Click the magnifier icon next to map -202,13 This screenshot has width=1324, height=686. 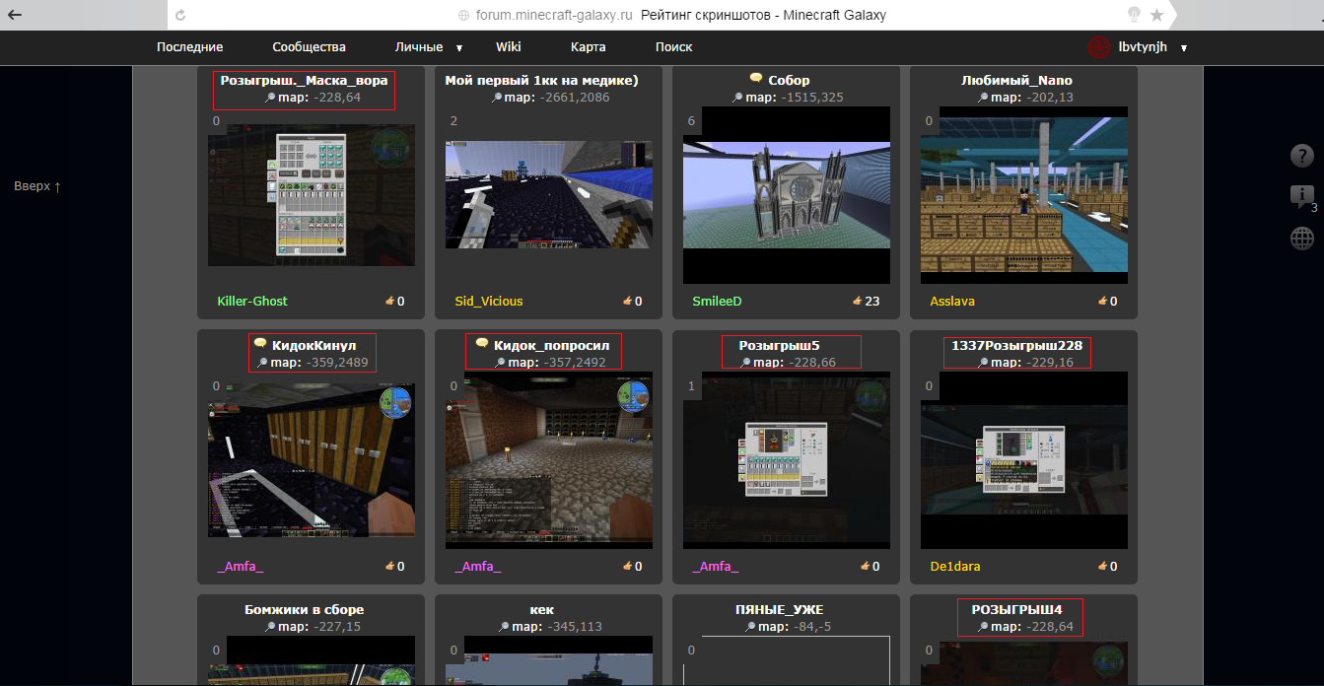pyautogui.click(x=984, y=98)
